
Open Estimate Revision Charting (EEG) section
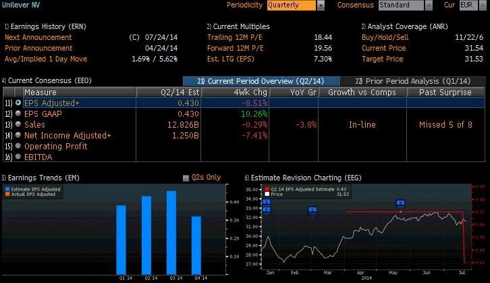pos(303,178)
